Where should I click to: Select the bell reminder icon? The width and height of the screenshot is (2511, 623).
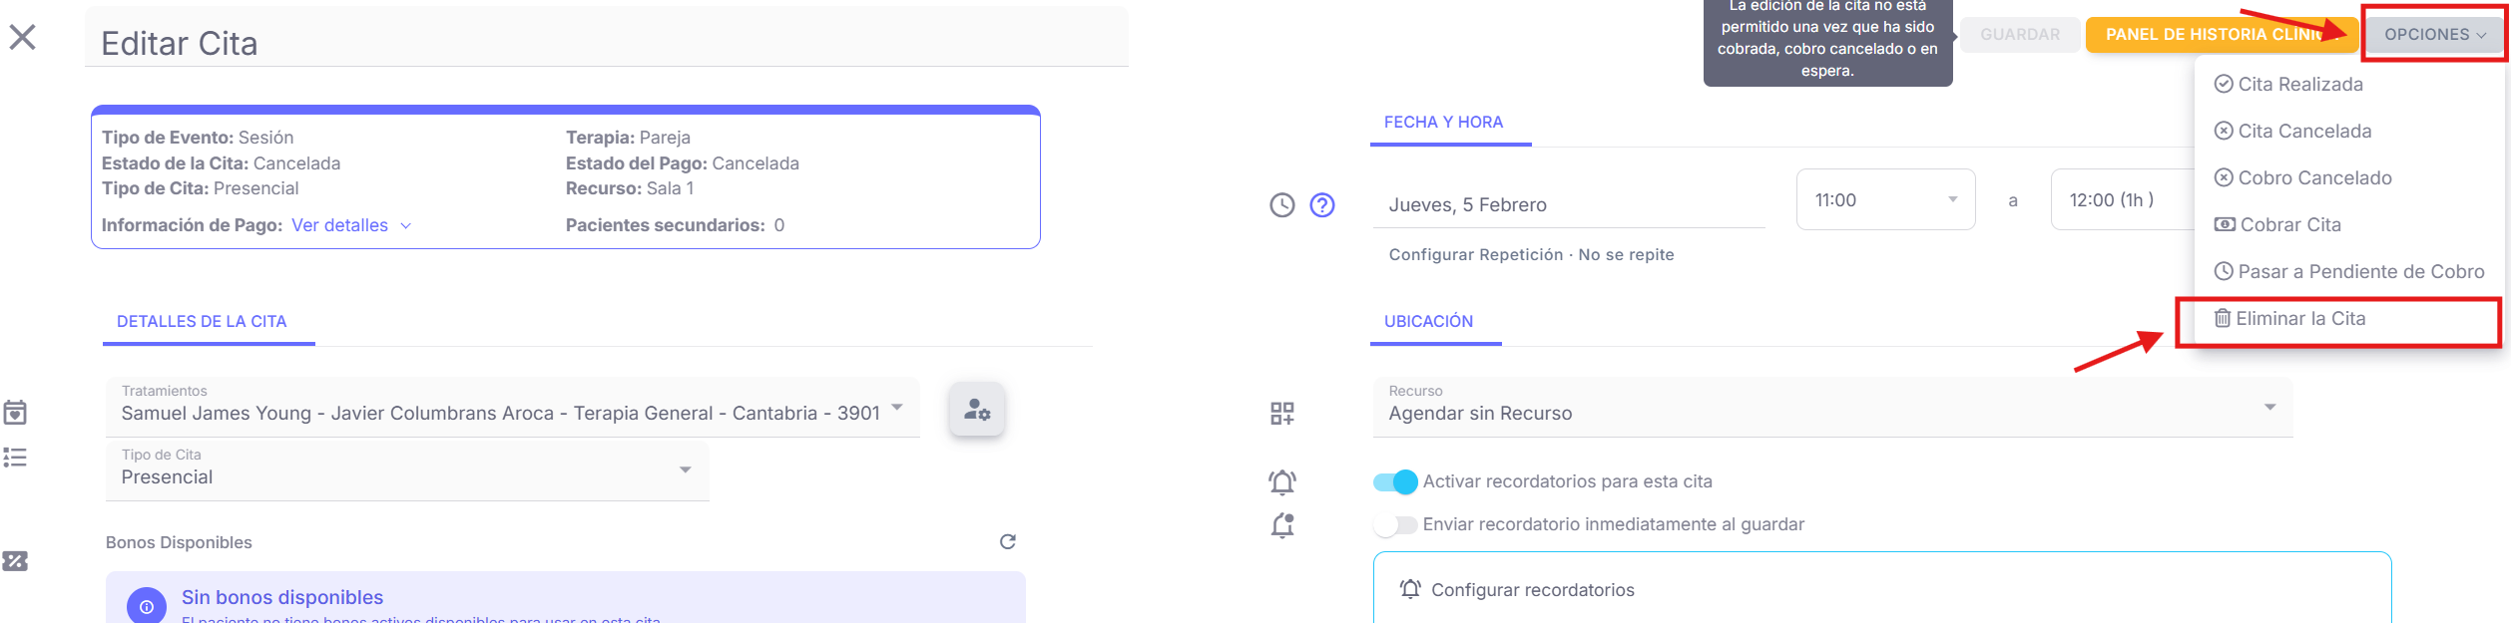(x=1282, y=482)
